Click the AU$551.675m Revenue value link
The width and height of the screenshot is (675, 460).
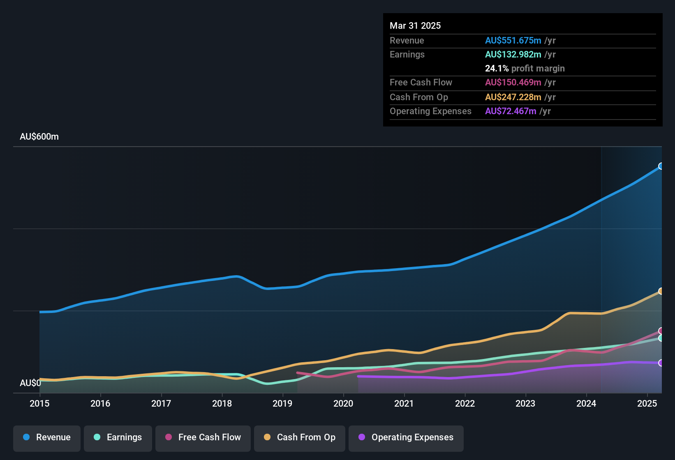pos(513,41)
